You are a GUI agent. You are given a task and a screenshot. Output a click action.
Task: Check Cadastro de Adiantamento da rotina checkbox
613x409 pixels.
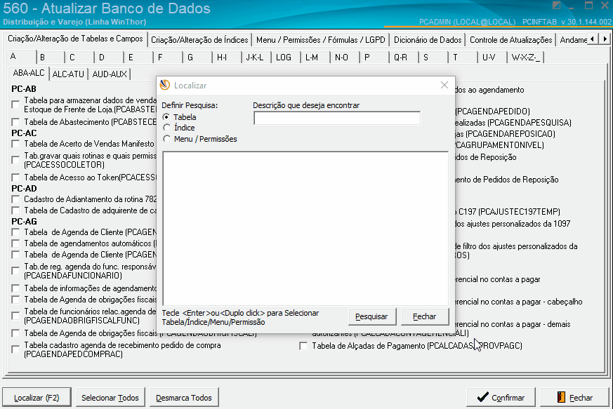coord(15,199)
